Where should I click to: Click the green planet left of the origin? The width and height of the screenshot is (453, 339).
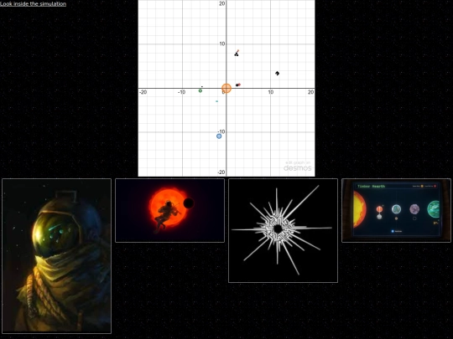click(200, 90)
